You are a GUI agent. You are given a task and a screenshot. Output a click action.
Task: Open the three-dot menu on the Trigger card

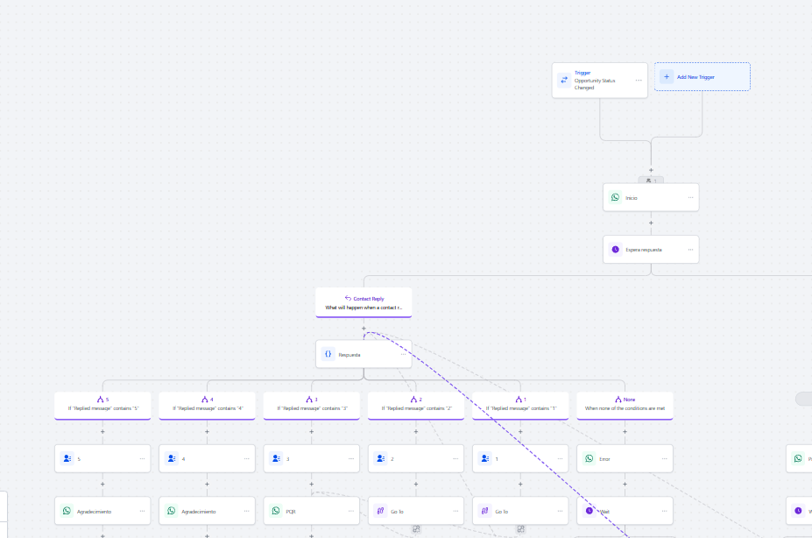639,80
